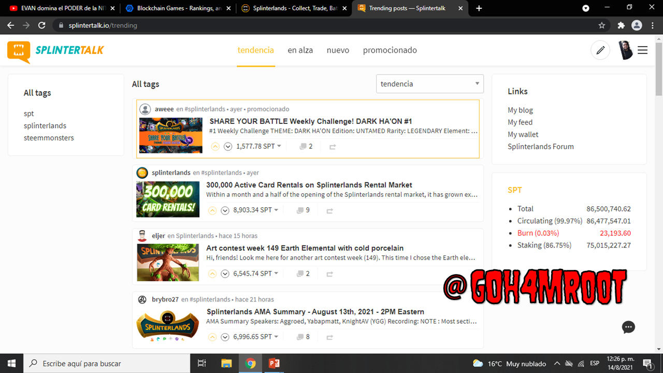Open File Explorer from the taskbar

coord(226,363)
